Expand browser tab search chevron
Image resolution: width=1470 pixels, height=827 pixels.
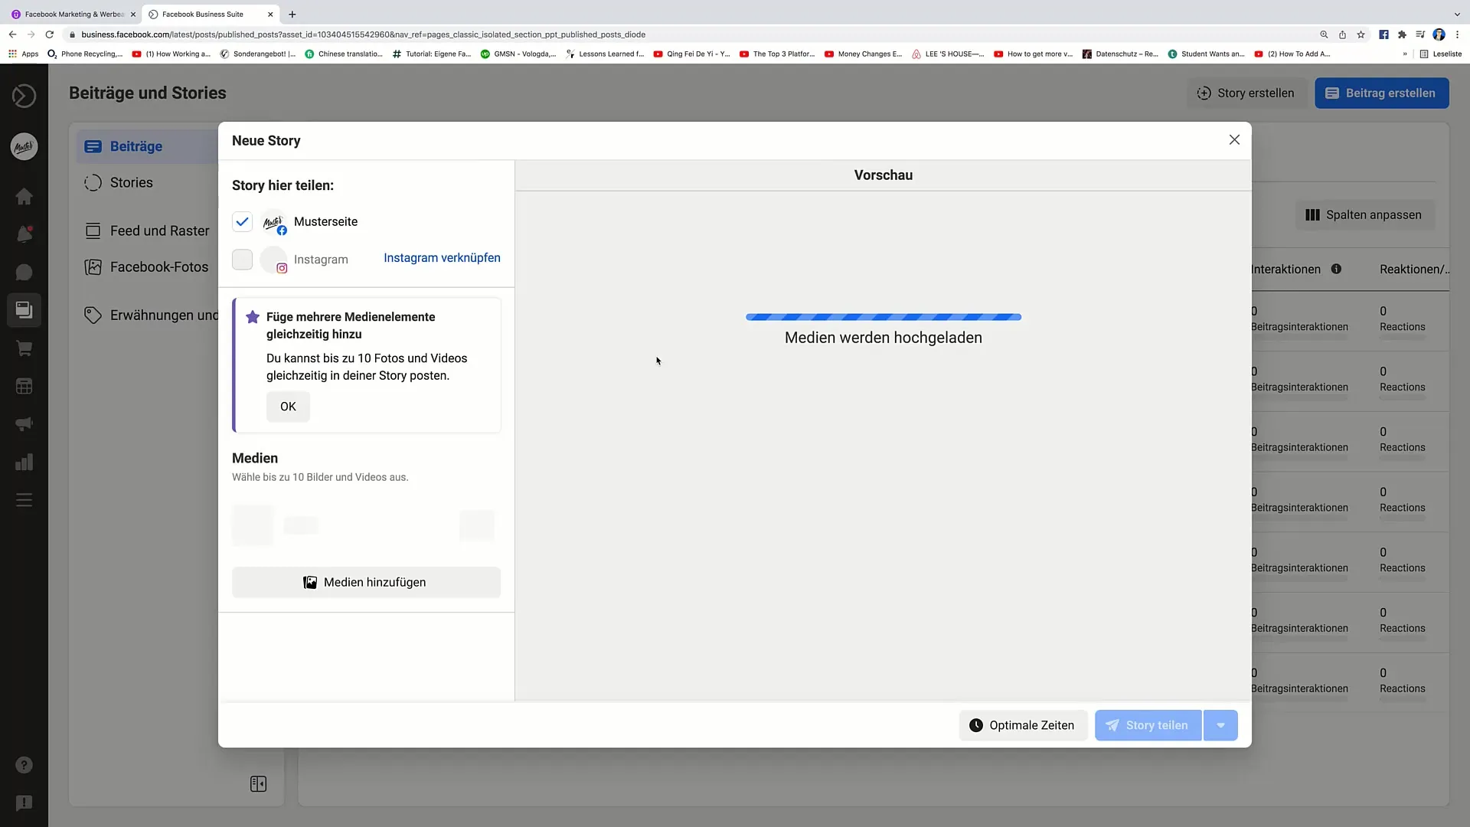[x=1456, y=14]
